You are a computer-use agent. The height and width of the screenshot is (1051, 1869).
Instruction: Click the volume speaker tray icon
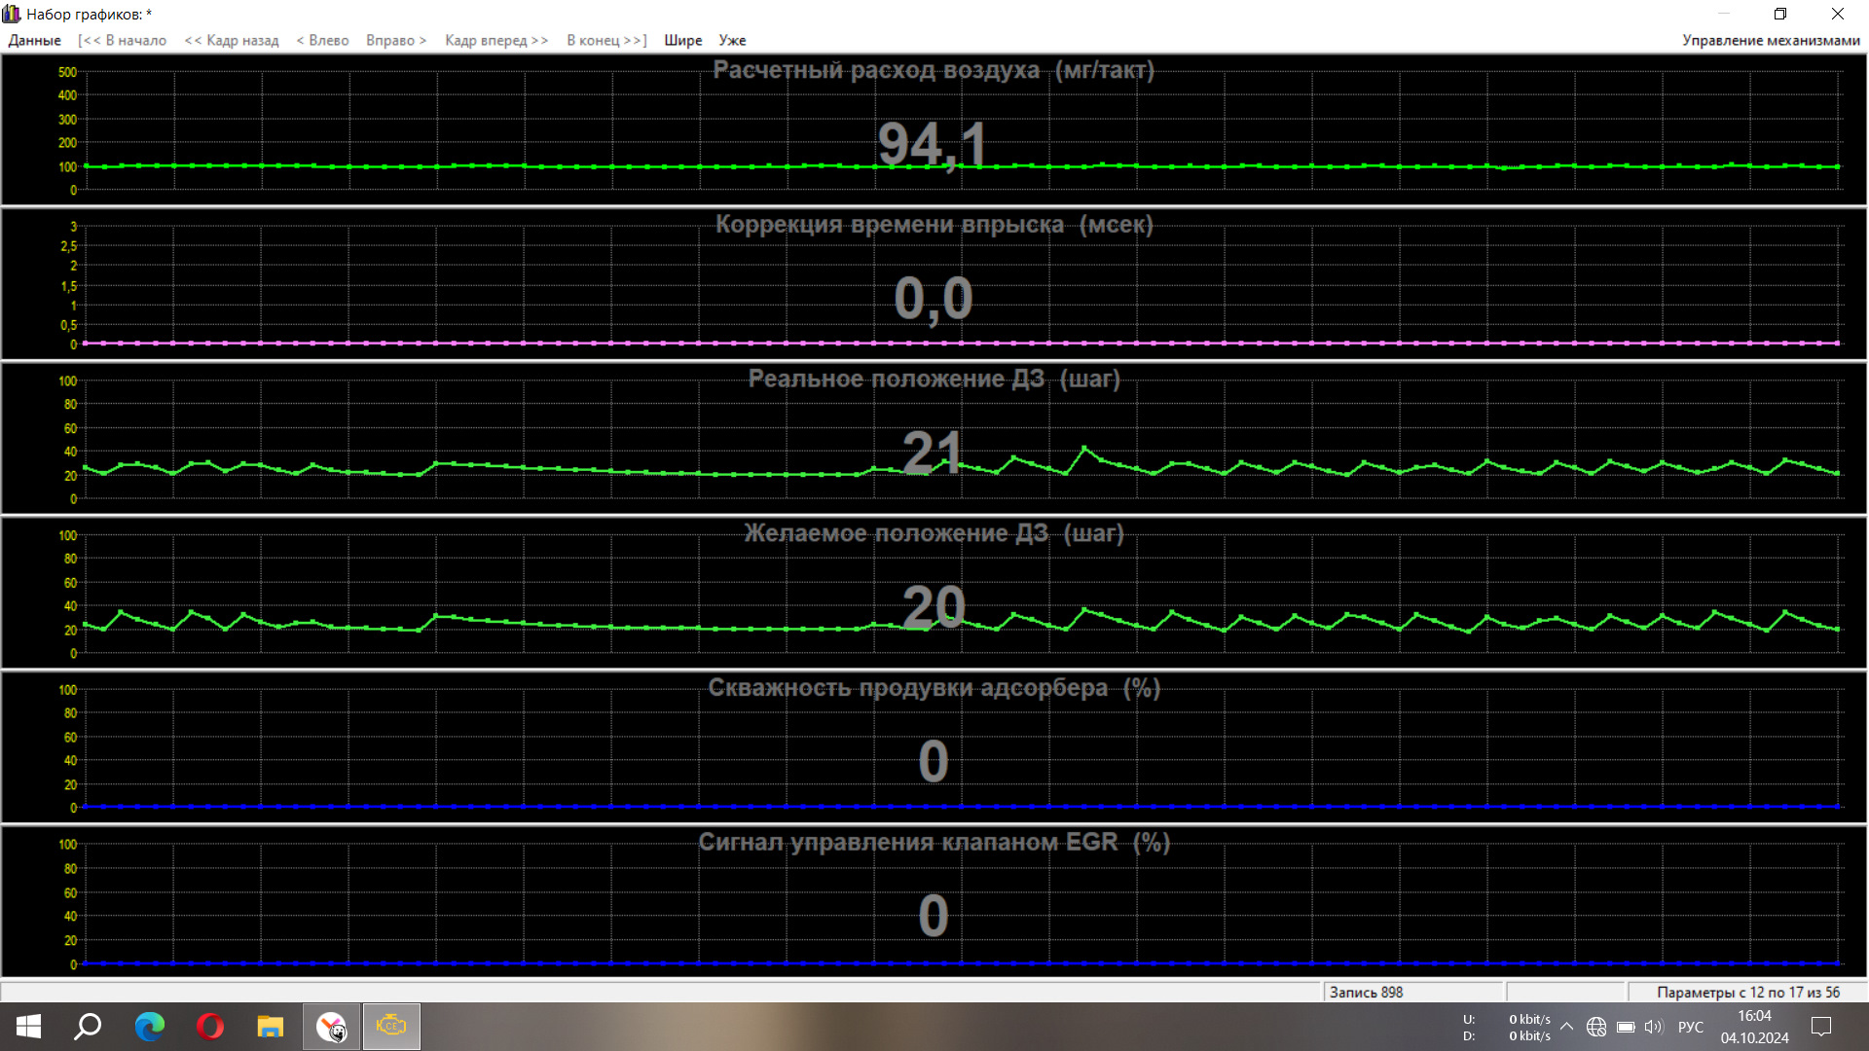[x=1654, y=1027]
